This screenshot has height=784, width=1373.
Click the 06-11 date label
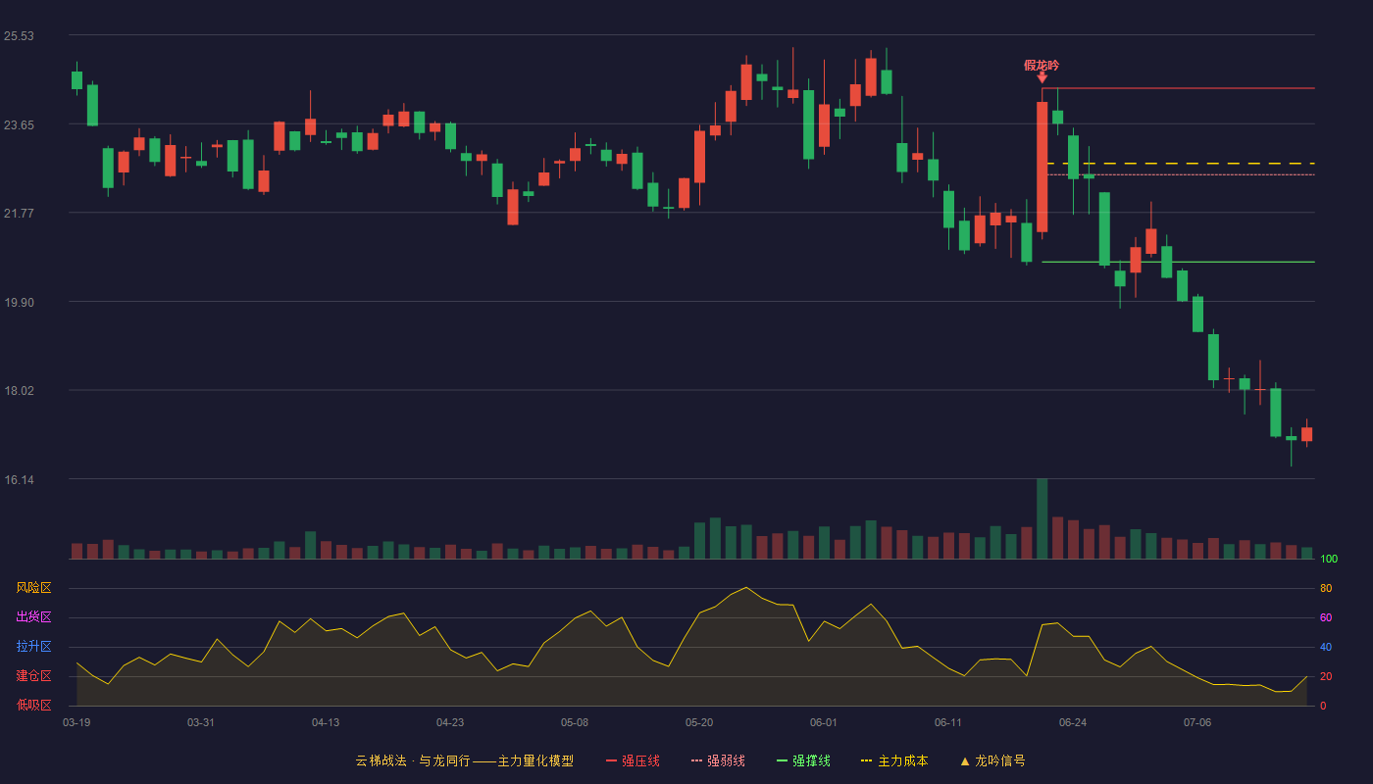pos(948,722)
